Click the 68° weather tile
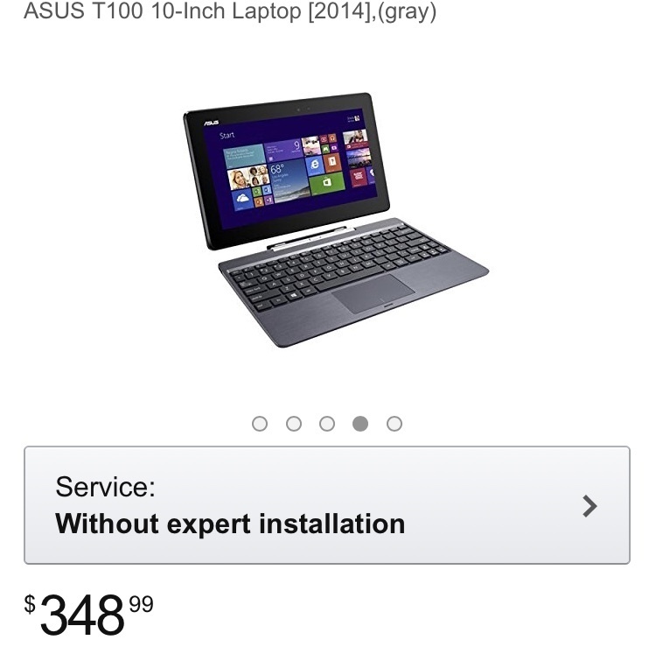The width and height of the screenshot is (656, 647). tap(290, 179)
